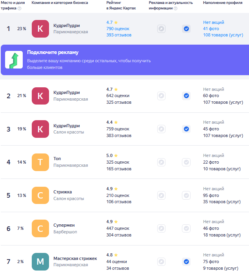Click the ad status icon in the first-ranked КудриПудри row

pyautogui.click(x=161, y=29)
